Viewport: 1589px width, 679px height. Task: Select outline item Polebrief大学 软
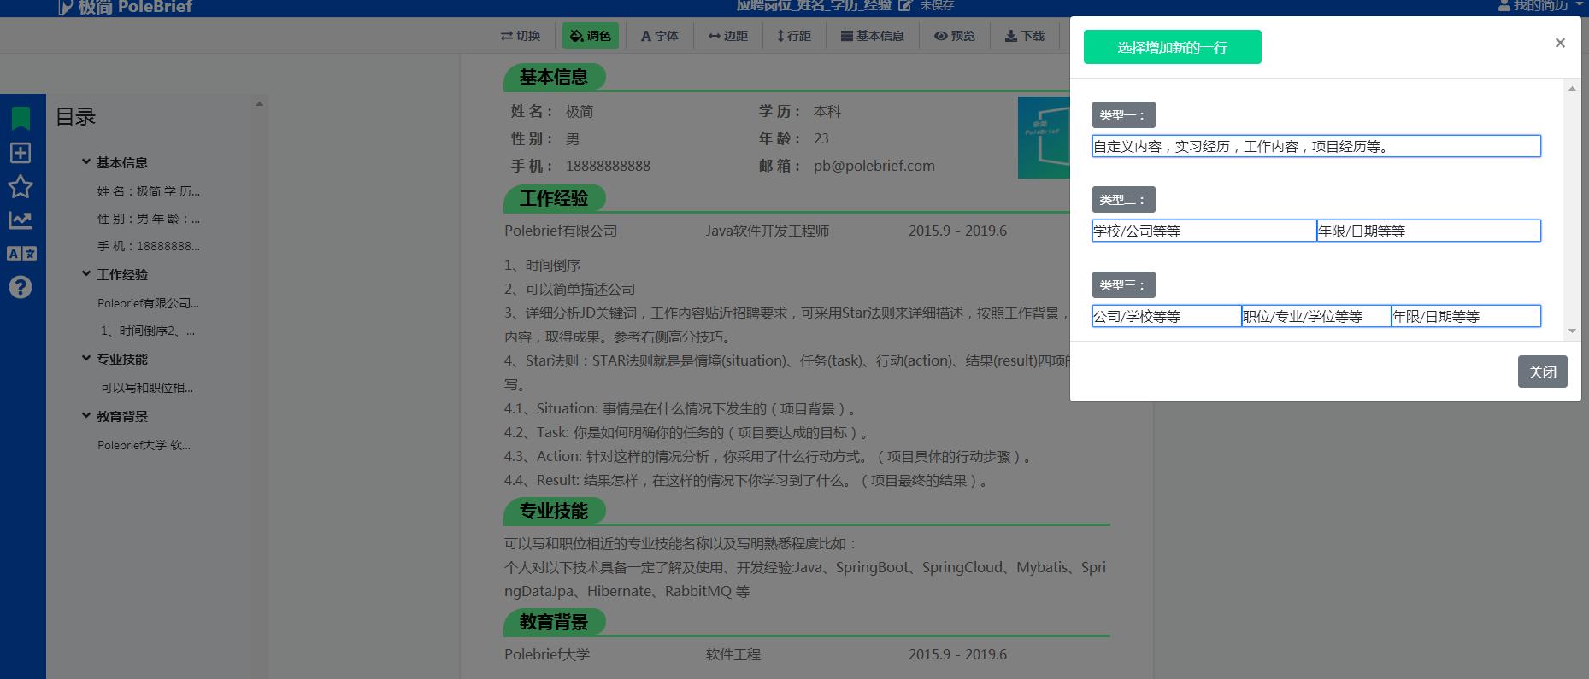(x=144, y=445)
